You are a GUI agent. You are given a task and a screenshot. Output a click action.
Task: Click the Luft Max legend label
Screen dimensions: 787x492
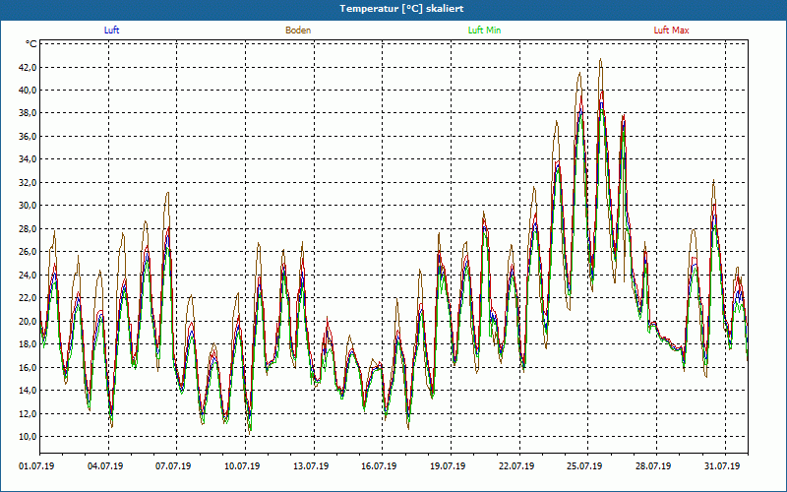[x=671, y=31]
